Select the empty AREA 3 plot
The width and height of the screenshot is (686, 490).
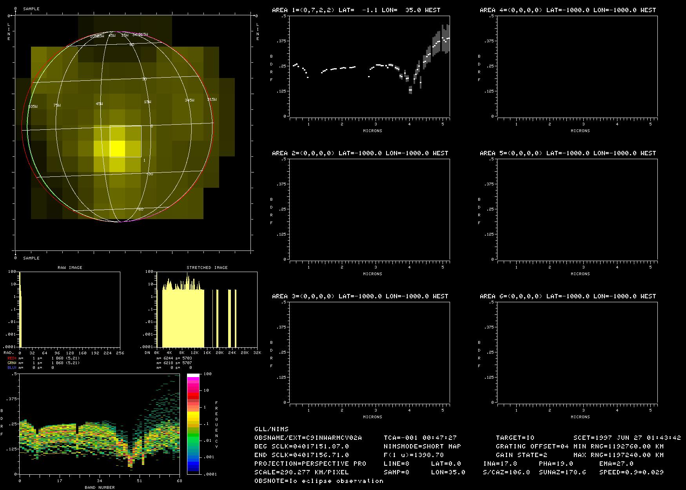pos(370,352)
